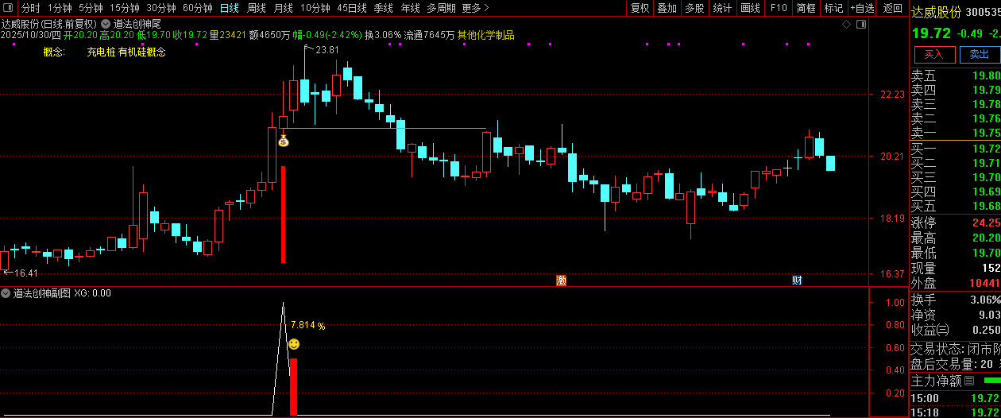The width and height of the screenshot is (1001, 418).
Task: Click the red bar in sub-chart
Action: [x=293, y=386]
